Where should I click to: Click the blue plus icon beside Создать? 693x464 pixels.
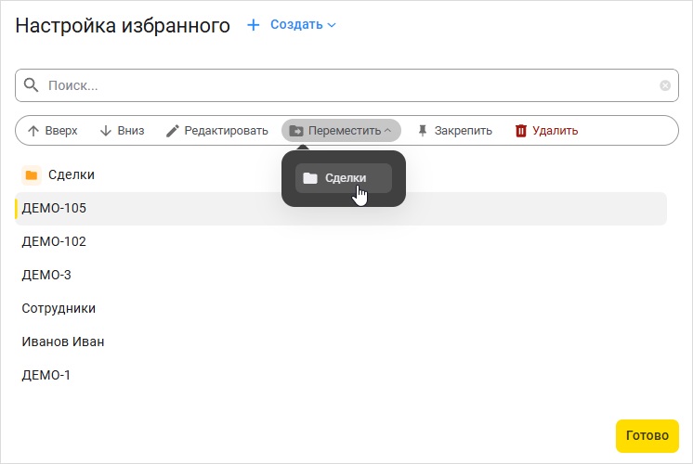pos(254,25)
